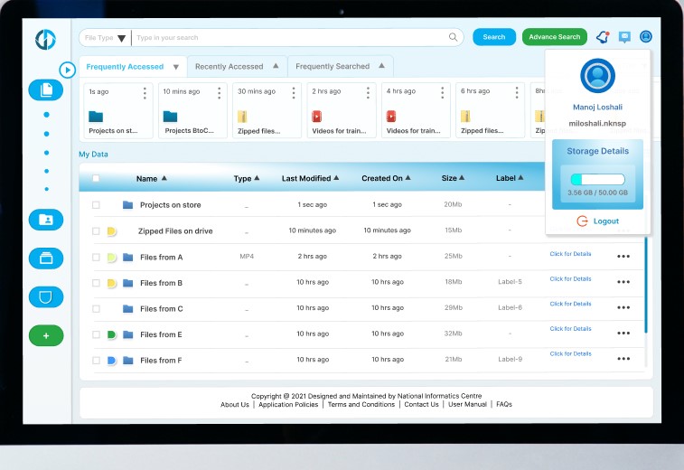
Task: Open kebab menu on '10 mins ago' card
Action: click(x=219, y=92)
